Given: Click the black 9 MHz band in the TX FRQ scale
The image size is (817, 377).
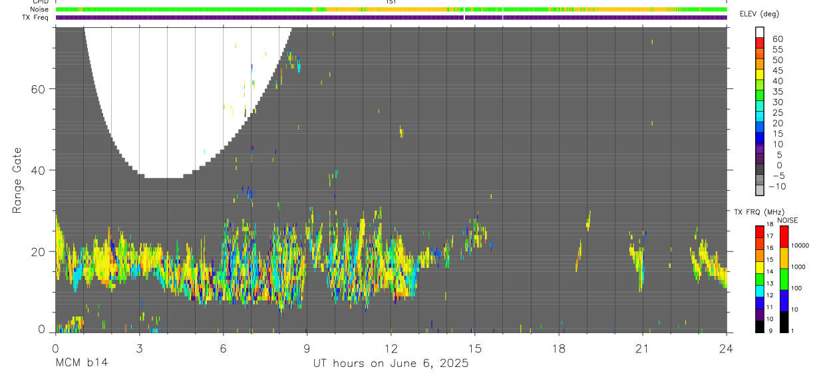Looking at the screenshot, I should pyautogui.click(x=760, y=327).
